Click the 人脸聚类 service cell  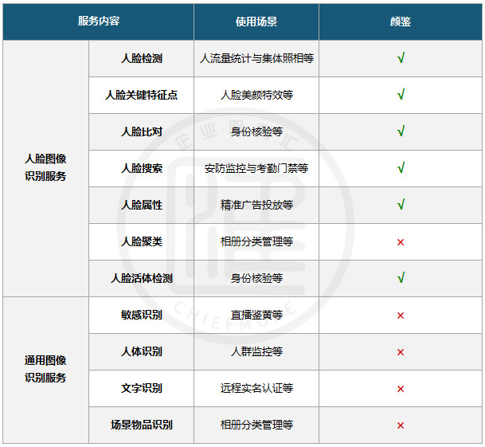pos(141,241)
